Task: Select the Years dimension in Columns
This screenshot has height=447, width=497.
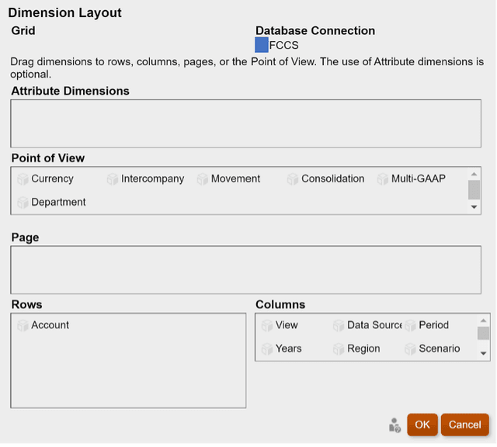Action: (x=288, y=348)
